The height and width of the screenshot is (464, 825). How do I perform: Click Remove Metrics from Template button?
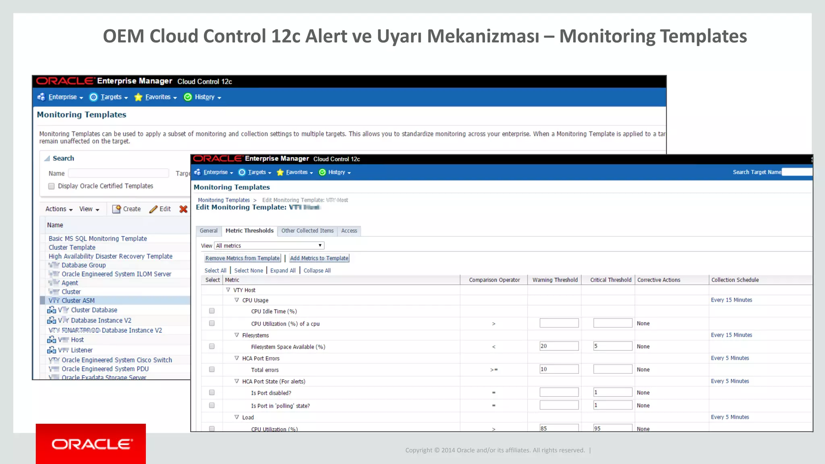tap(243, 258)
